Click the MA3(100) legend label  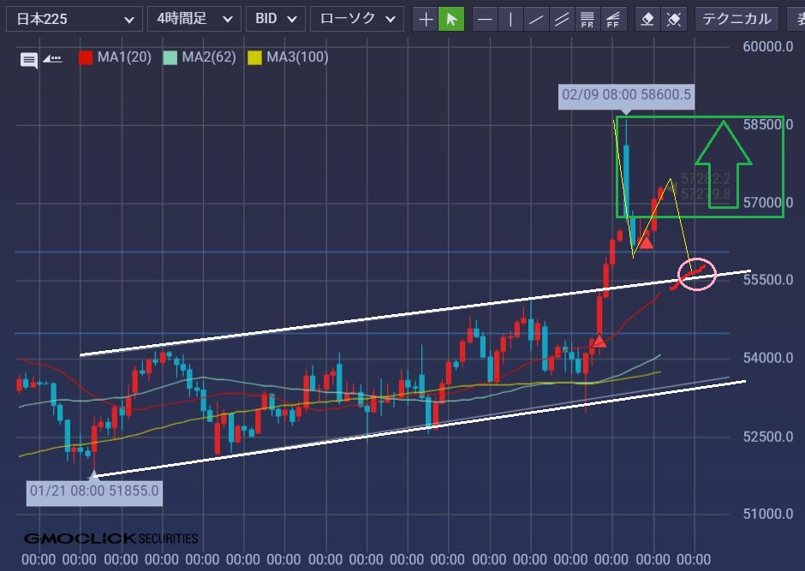click(297, 58)
